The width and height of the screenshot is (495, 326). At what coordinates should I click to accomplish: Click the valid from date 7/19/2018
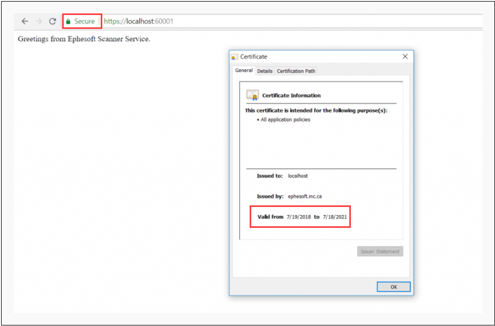click(x=298, y=217)
